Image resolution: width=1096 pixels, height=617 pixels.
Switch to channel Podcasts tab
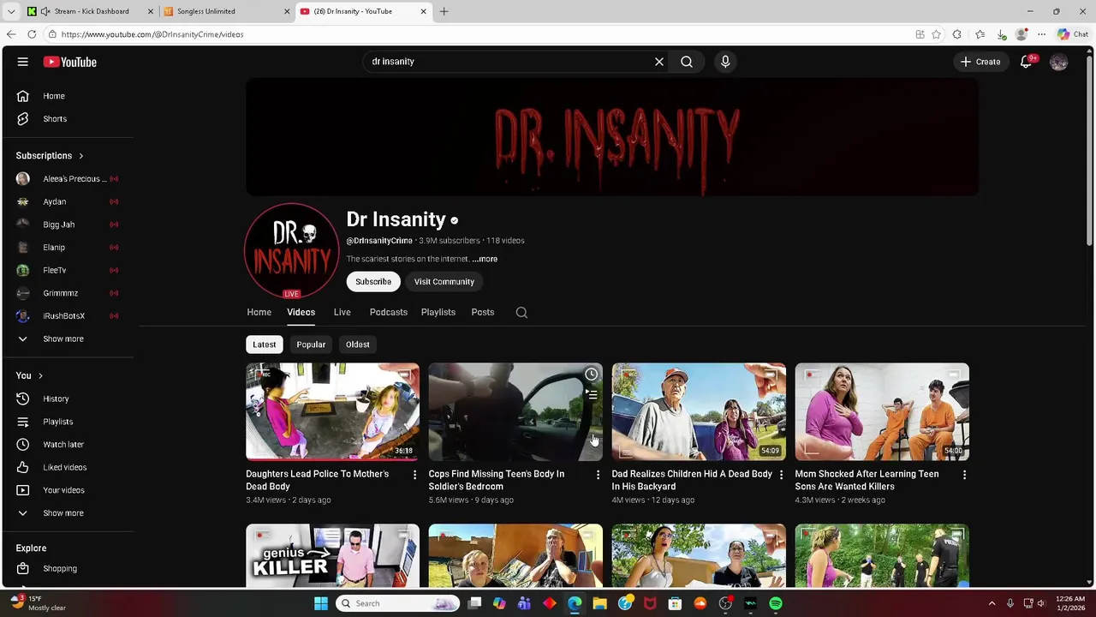(x=389, y=313)
